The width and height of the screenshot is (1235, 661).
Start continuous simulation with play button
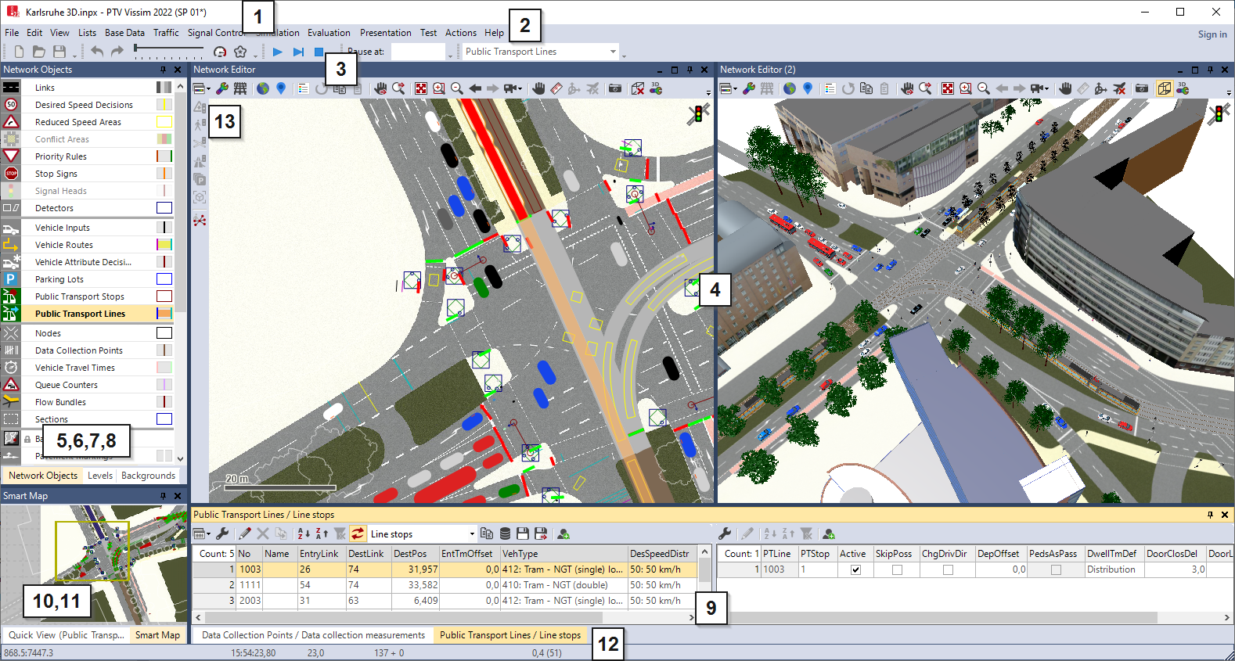point(277,52)
